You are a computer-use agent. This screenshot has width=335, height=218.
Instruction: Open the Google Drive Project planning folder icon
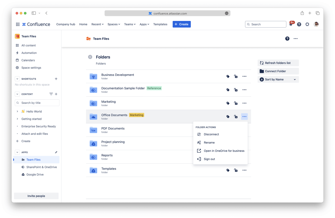click(93, 143)
